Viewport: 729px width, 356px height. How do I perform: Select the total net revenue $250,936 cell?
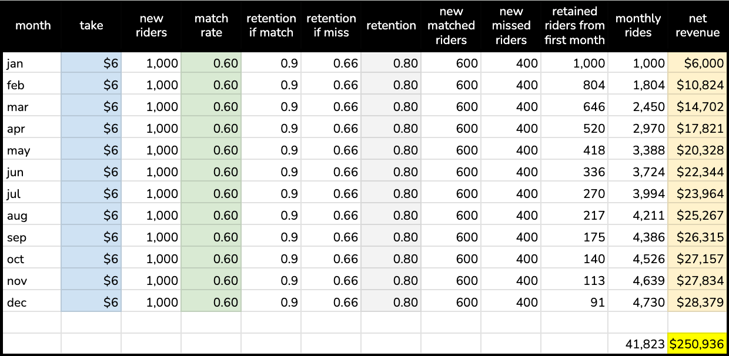pyautogui.click(x=697, y=343)
